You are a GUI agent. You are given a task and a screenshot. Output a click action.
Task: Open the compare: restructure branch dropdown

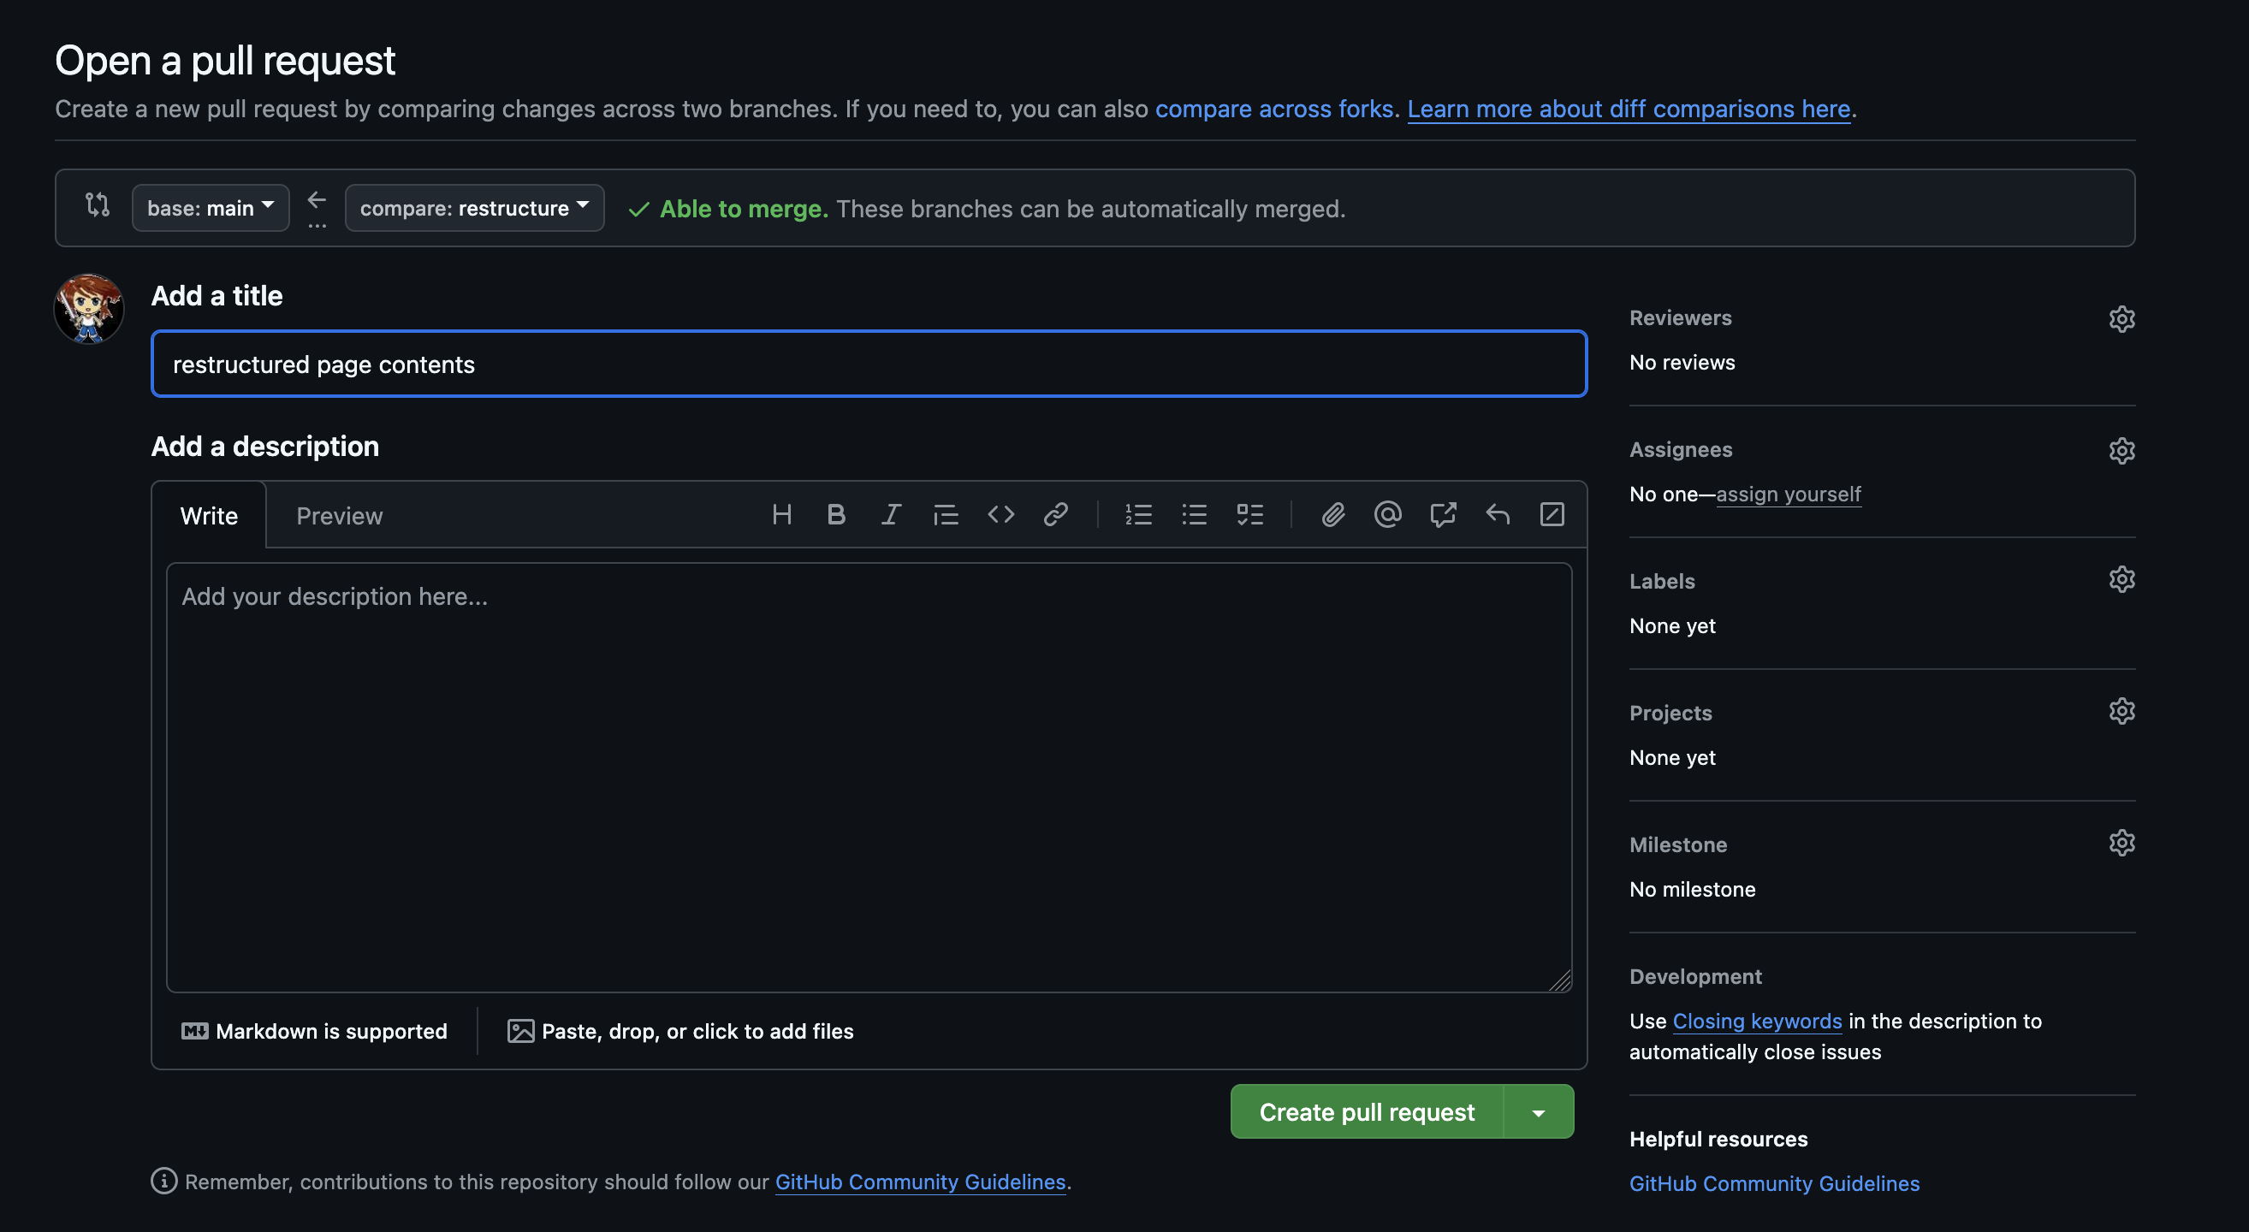(x=474, y=208)
